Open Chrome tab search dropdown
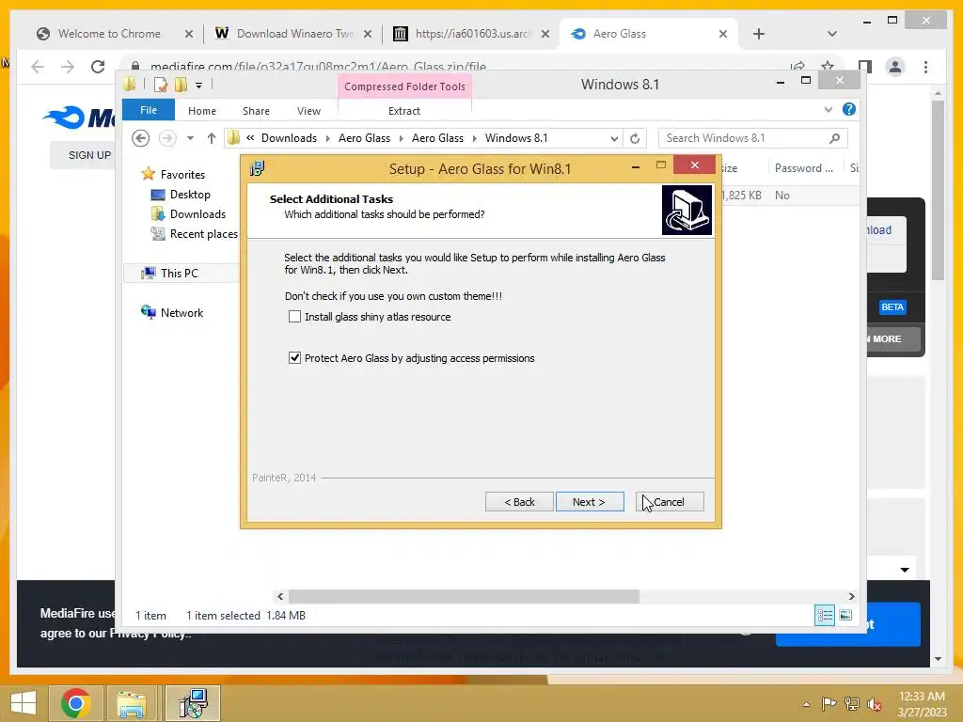 click(831, 34)
